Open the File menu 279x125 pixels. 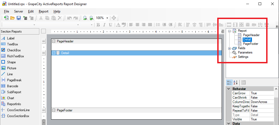click(7, 11)
